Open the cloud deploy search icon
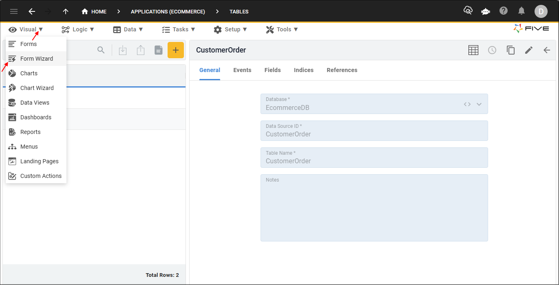This screenshot has width=559, height=285. (x=468, y=11)
